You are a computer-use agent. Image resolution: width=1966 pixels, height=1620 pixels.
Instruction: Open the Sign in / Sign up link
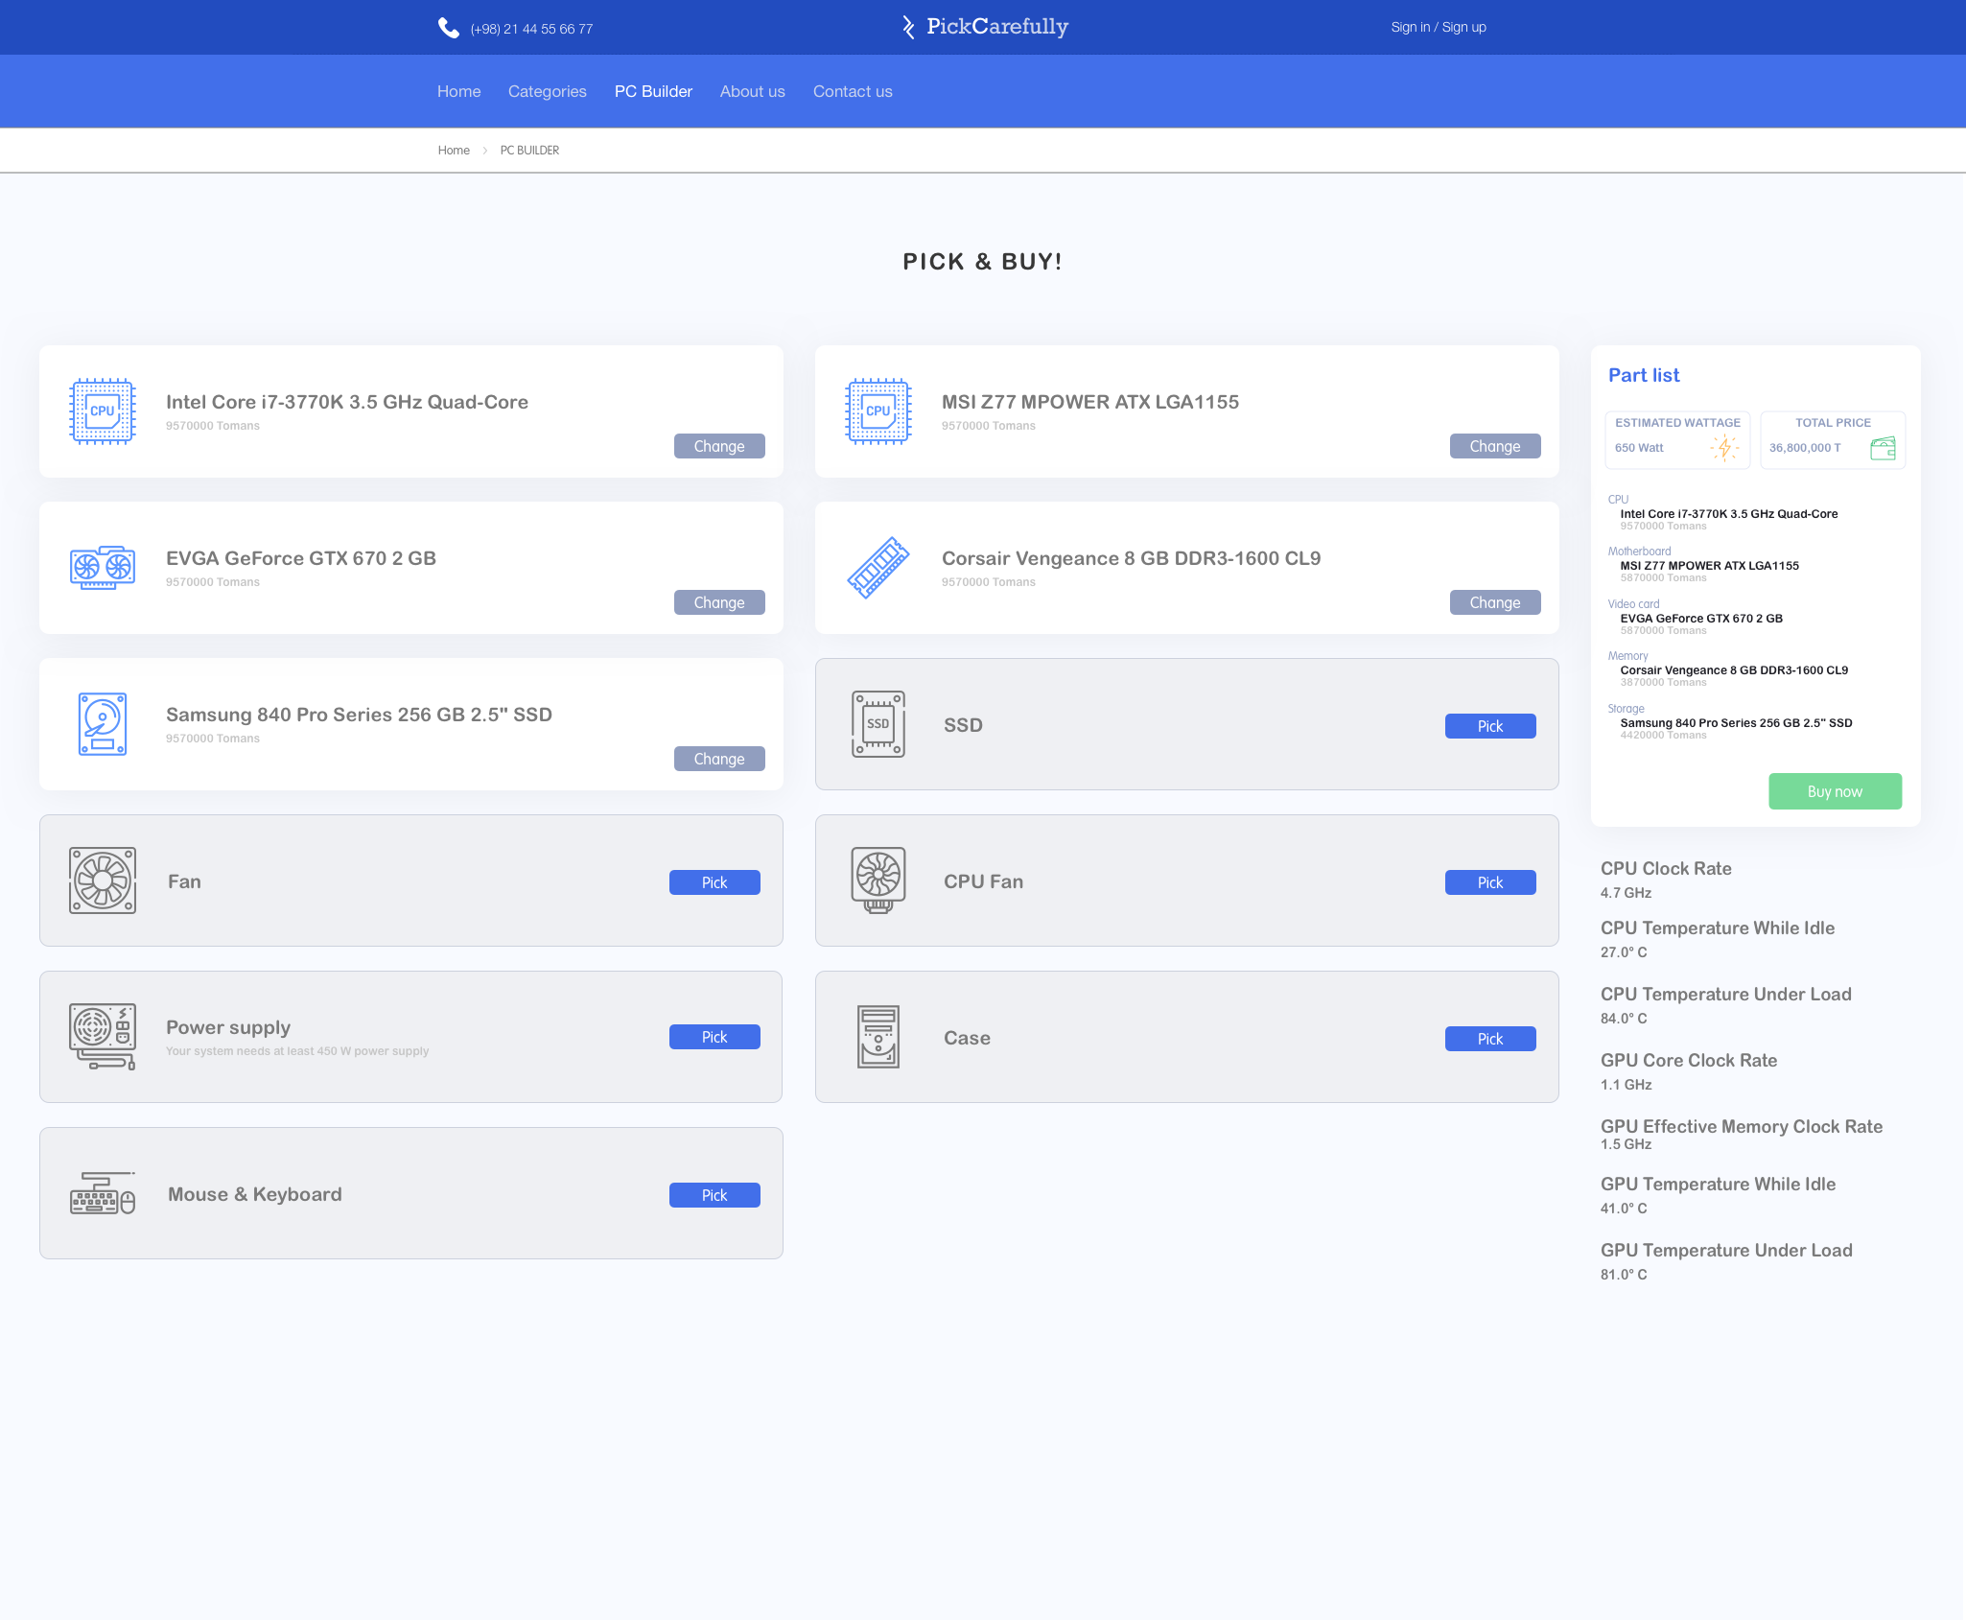[1439, 27]
